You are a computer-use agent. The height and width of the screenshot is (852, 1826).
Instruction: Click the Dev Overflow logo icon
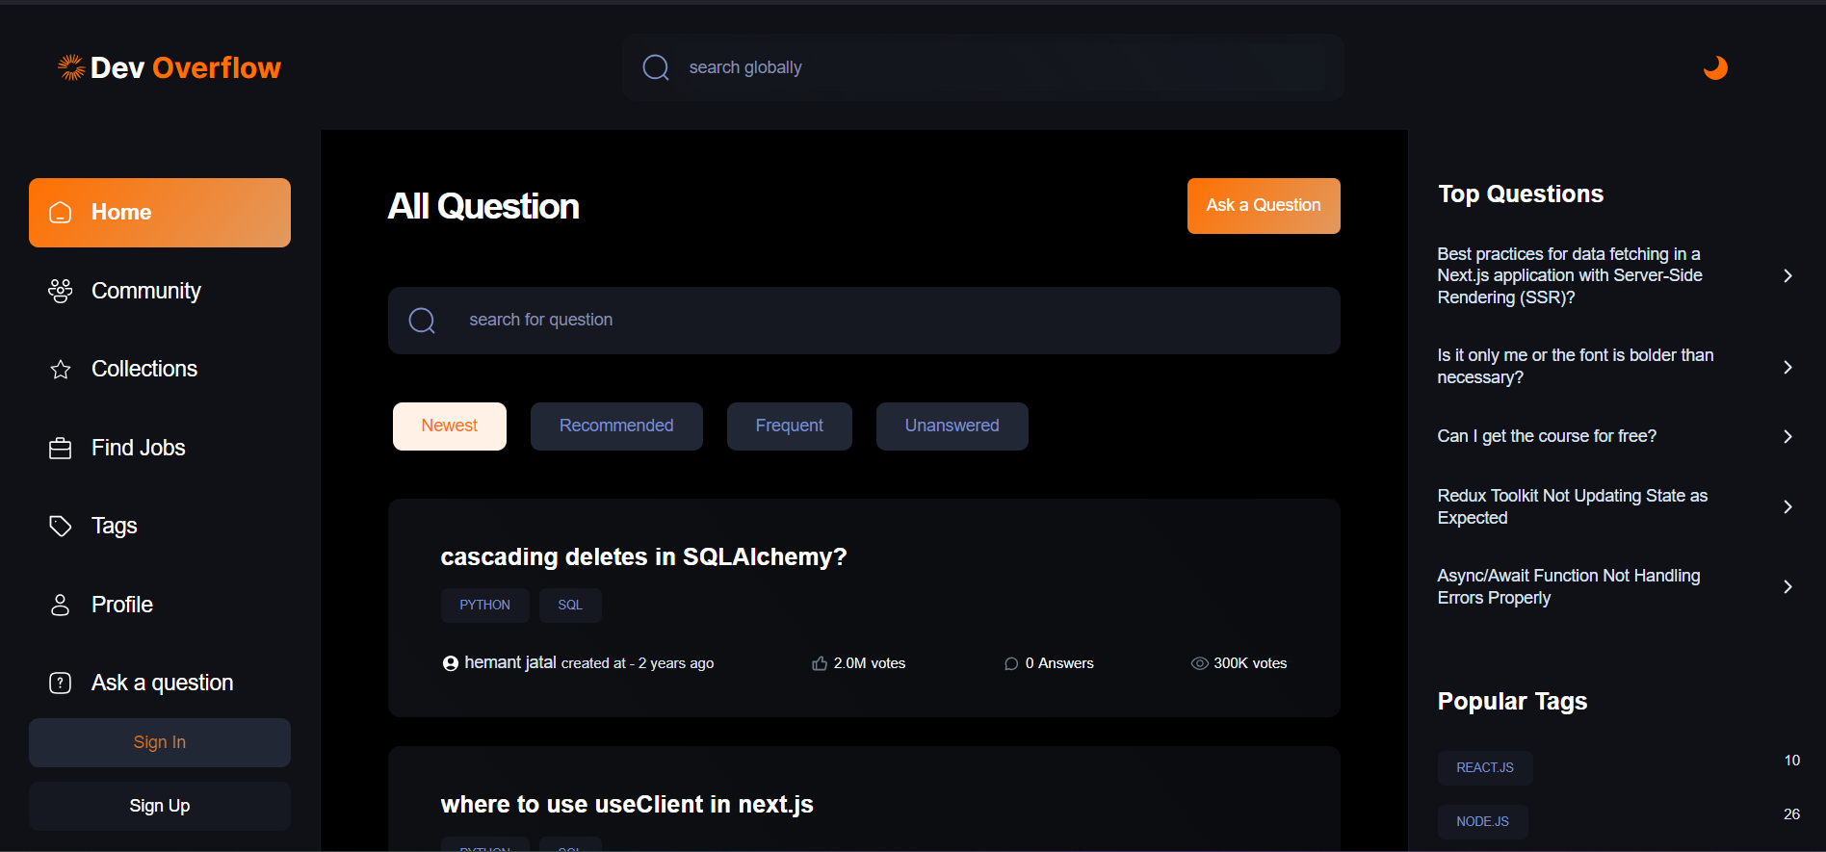click(71, 67)
